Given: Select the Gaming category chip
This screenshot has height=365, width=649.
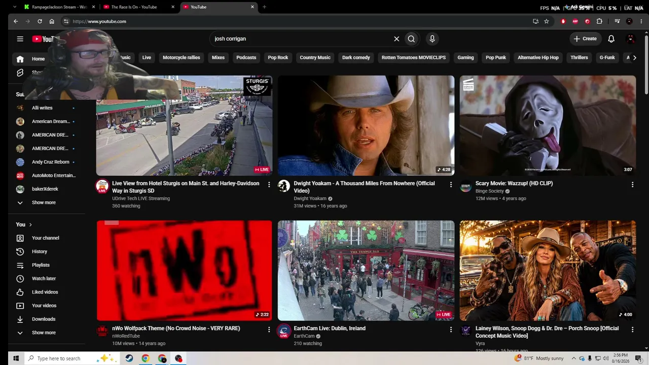Looking at the screenshot, I should (465, 58).
